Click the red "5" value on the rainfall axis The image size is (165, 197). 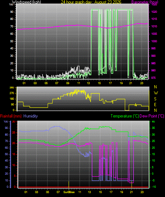click(15, 176)
